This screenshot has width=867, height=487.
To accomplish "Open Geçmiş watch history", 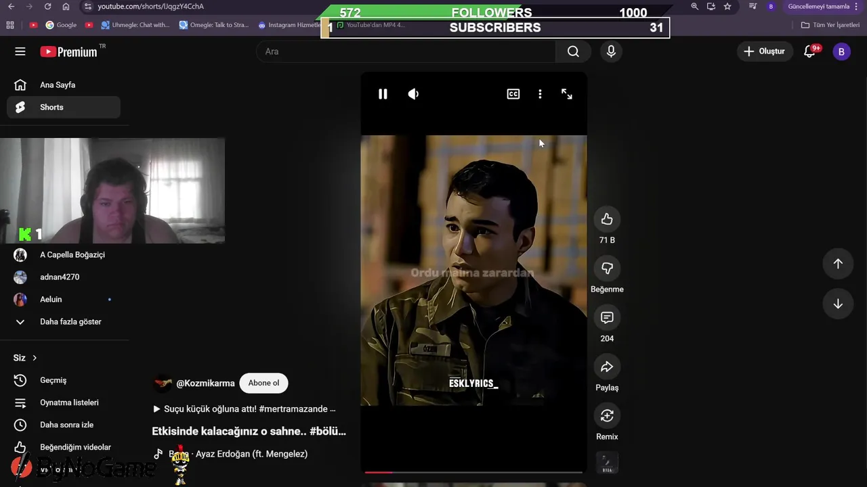I will (x=64, y=380).
